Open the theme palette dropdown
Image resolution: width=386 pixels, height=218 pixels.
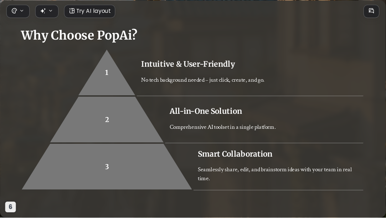click(x=18, y=11)
